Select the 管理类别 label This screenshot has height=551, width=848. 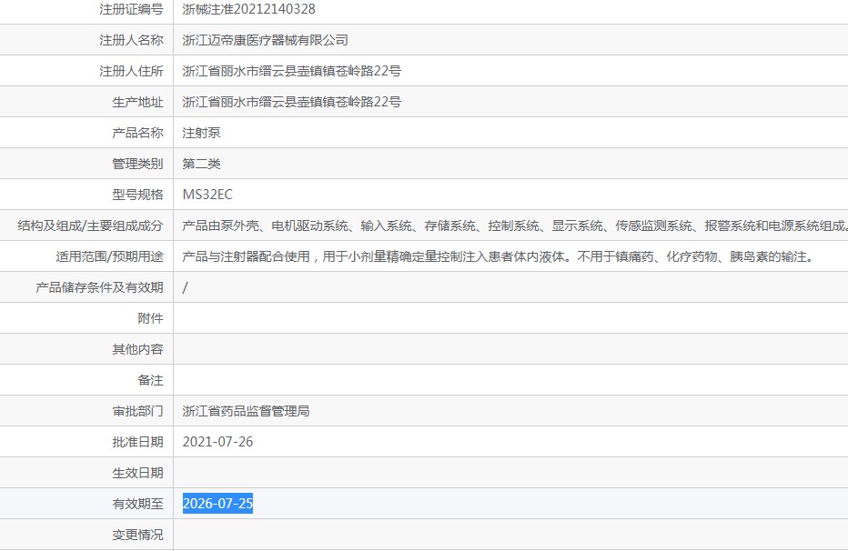pos(137,164)
